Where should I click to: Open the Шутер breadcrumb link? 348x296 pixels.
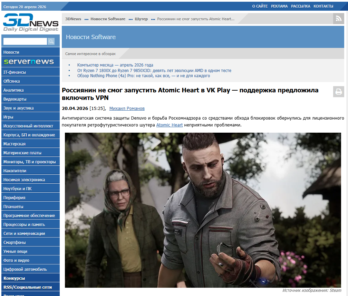pyautogui.click(x=141, y=19)
